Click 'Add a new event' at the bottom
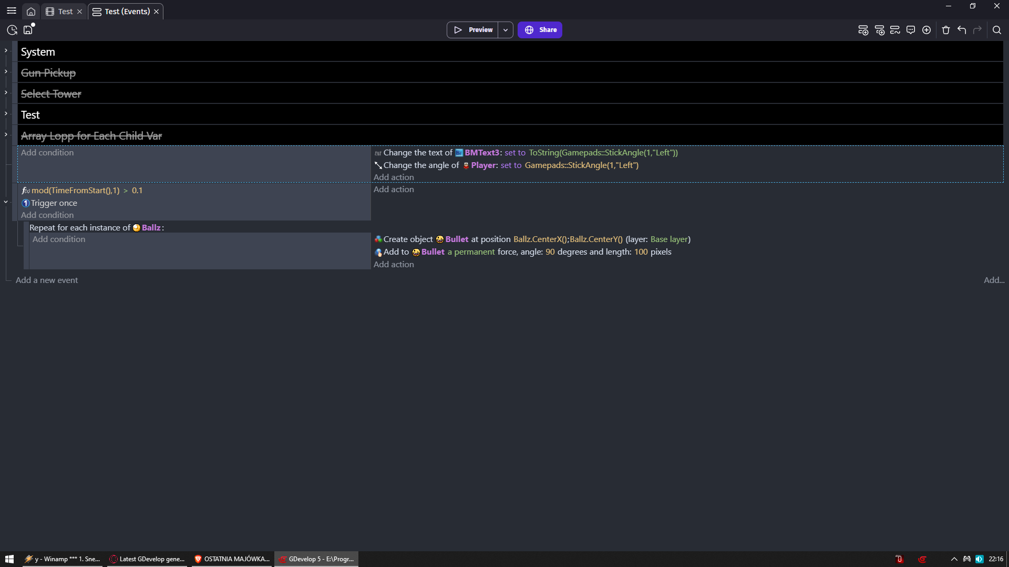The image size is (1009, 567). tap(47, 280)
